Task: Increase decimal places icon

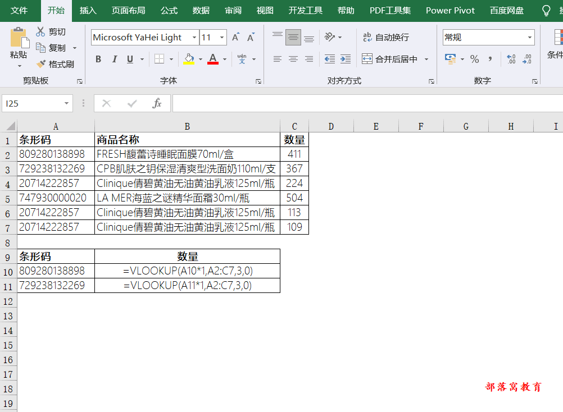Action: click(511, 59)
